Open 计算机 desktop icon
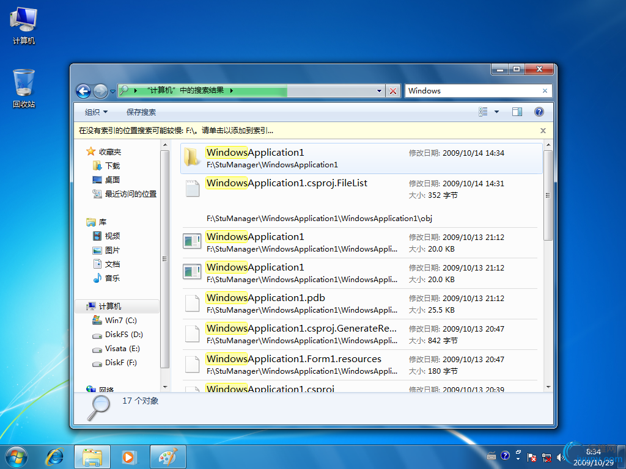626x469 pixels. (24, 26)
